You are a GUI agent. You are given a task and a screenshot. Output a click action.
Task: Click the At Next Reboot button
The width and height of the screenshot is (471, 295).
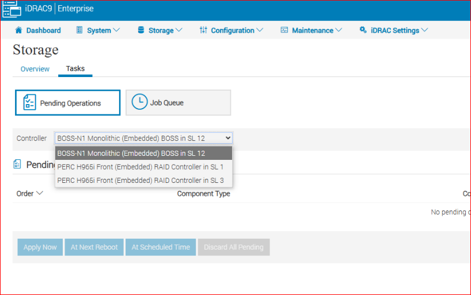(x=94, y=247)
